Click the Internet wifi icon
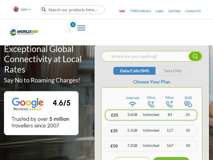213x160 pixels. tap(132, 104)
